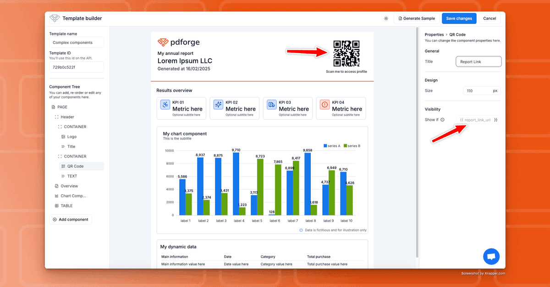Image resolution: width=550 pixels, height=287 pixels.
Task: Click the KPI 01 accessibility icon
Action: pyautogui.click(x=165, y=105)
